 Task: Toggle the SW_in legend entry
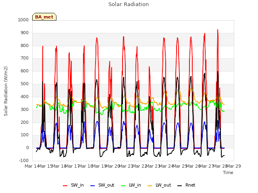(73, 185)
